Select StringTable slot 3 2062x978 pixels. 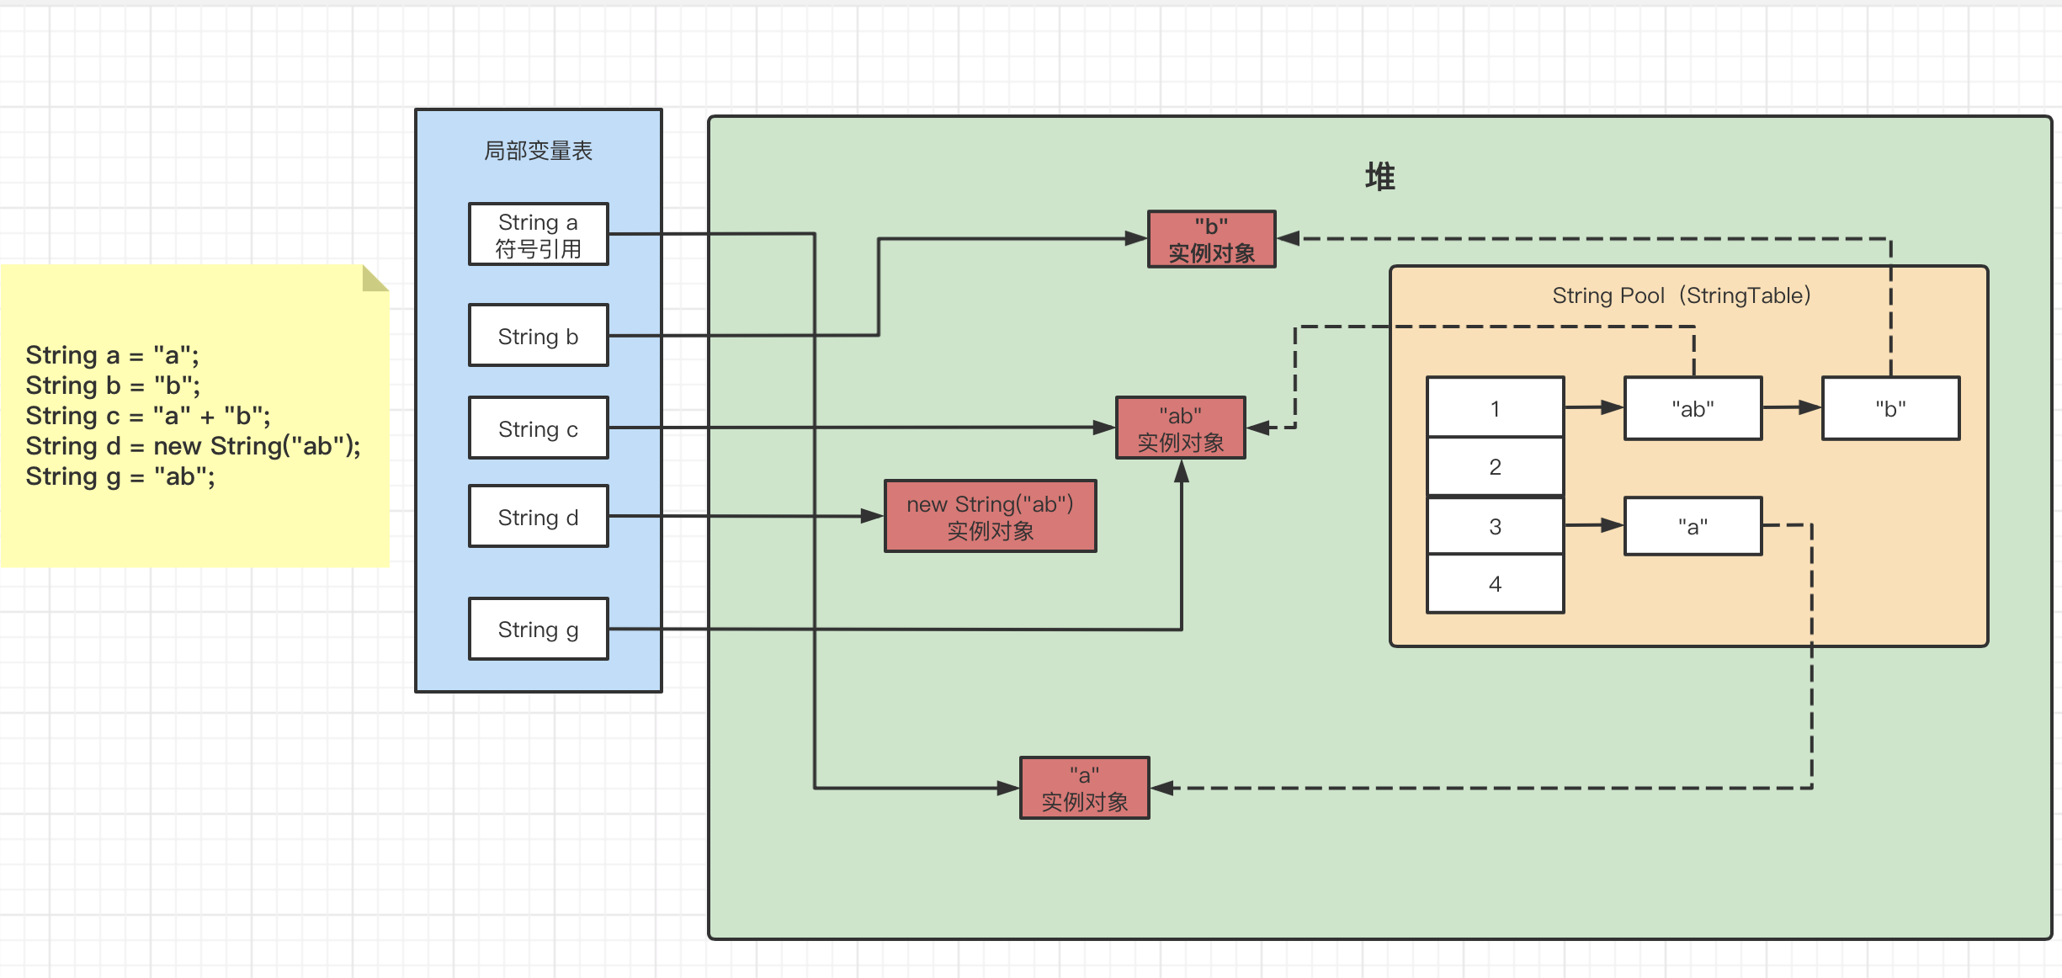tap(1496, 526)
